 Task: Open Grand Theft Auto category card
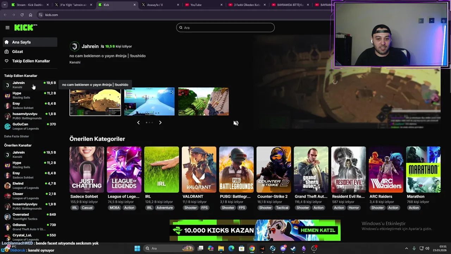click(311, 170)
